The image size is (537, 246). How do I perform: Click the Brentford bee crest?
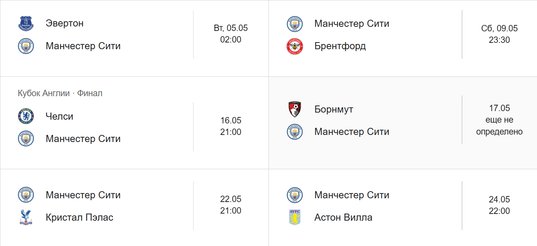tap(295, 46)
